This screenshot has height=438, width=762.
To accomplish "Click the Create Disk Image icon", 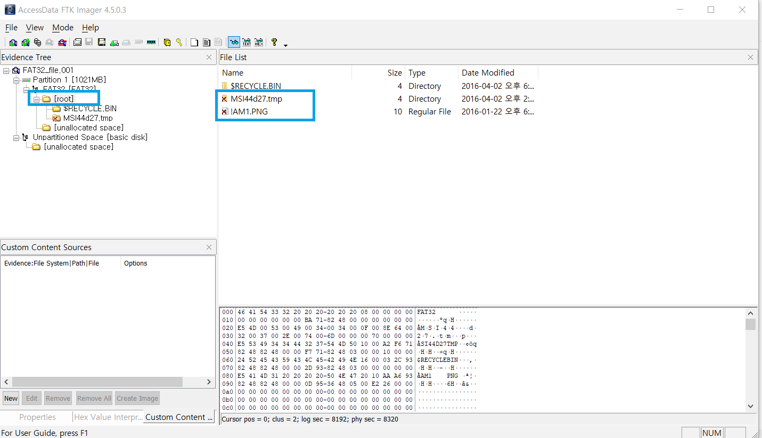I will click(x=77, y=43).
